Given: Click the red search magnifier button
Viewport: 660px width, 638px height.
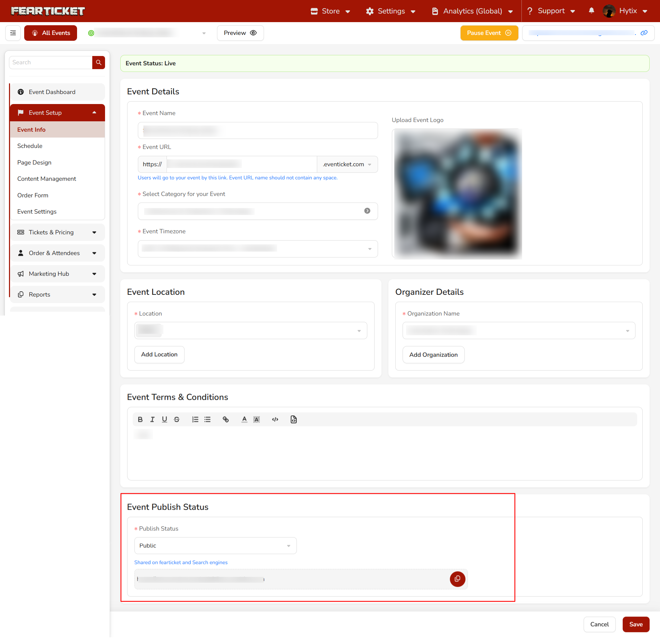Looking at the screenshot, I should coord(98,63).
